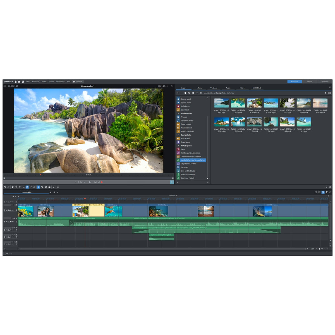Collapse the Zusatzinhalte section
This screenshot has height=335, width=335.
pos(178,135)
